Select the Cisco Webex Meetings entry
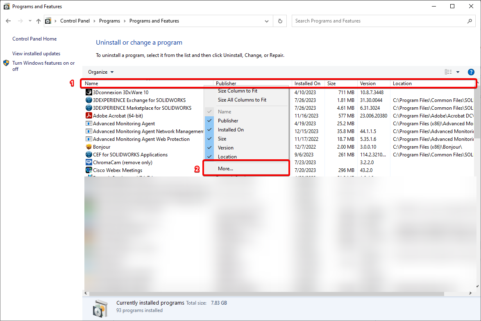 [118, 170]
